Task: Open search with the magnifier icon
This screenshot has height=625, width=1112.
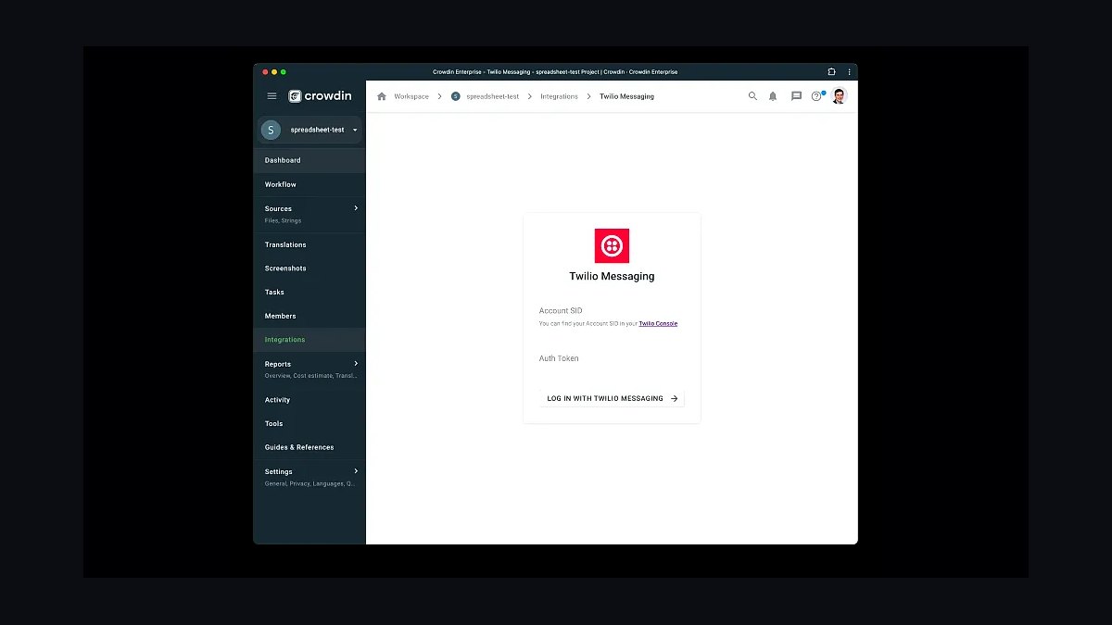Action: [x=752, y=96]
